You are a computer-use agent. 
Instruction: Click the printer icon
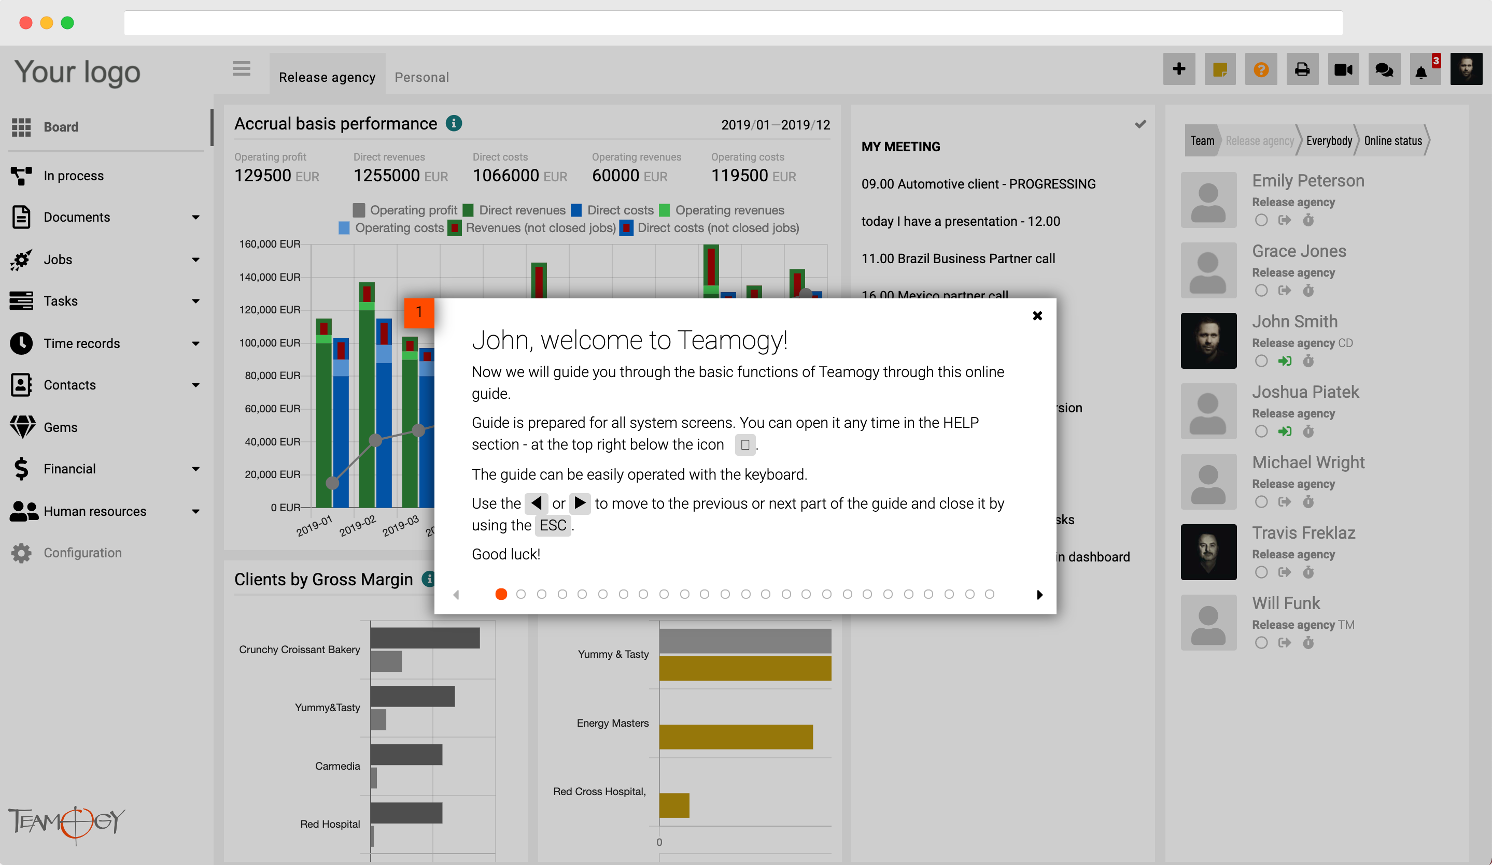pyautogui.click(x=1302, y=69)
